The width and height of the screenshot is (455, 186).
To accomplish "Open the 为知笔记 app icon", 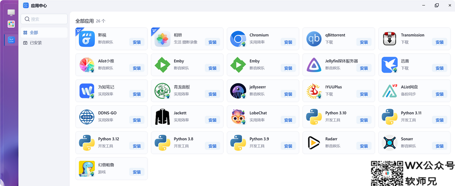I will [x=87, y=91].
